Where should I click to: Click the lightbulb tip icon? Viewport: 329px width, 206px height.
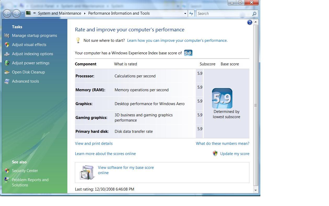[x=78, y=40]
